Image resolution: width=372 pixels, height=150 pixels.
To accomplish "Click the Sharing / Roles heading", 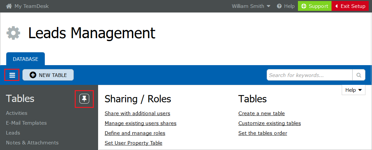I will pyautogui.click(x=138, y=99).
